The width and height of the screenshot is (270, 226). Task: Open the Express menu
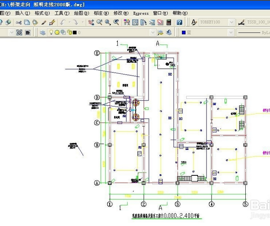(141, 13)
